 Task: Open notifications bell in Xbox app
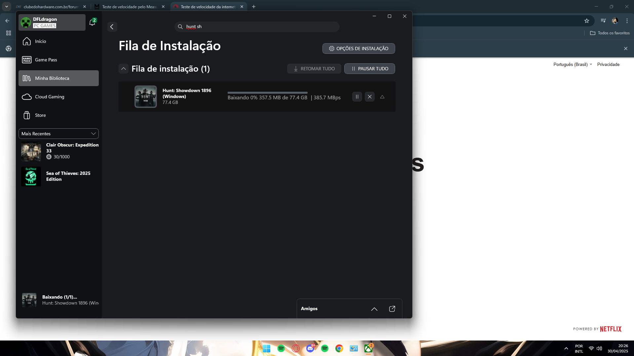point(93,22)
